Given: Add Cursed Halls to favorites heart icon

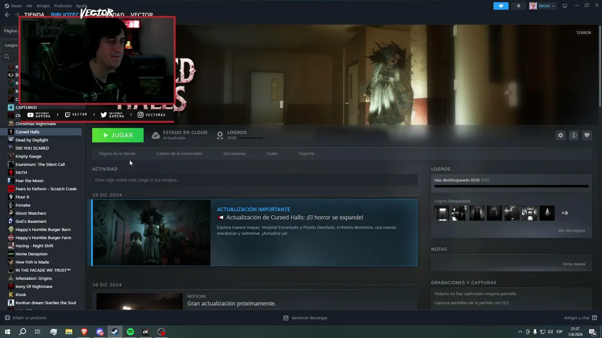Looking at the screenshot, I should click(x=586, y=135).
